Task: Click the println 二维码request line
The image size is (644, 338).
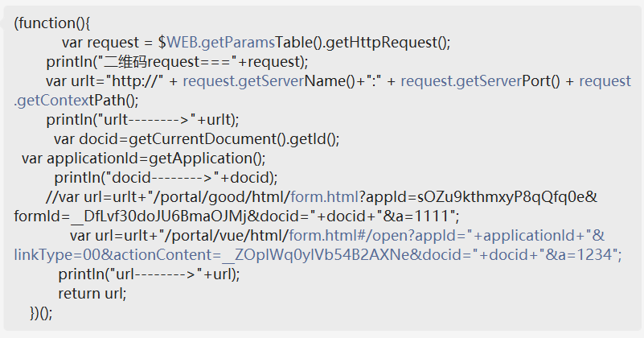Action: 177,62
